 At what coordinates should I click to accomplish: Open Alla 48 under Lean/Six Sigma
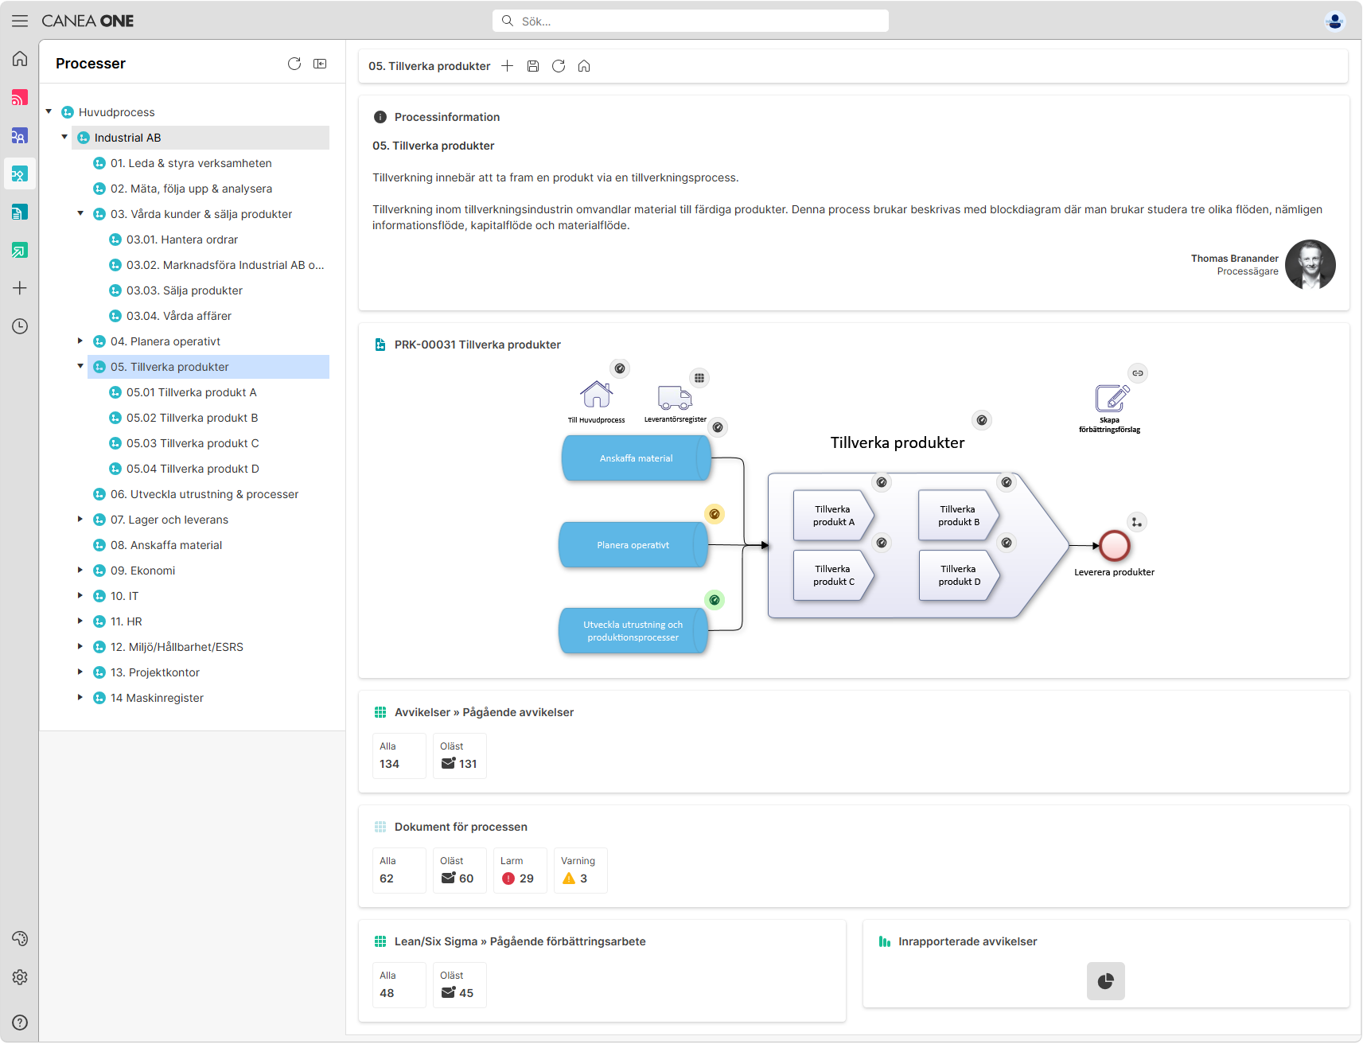[399, 985]
